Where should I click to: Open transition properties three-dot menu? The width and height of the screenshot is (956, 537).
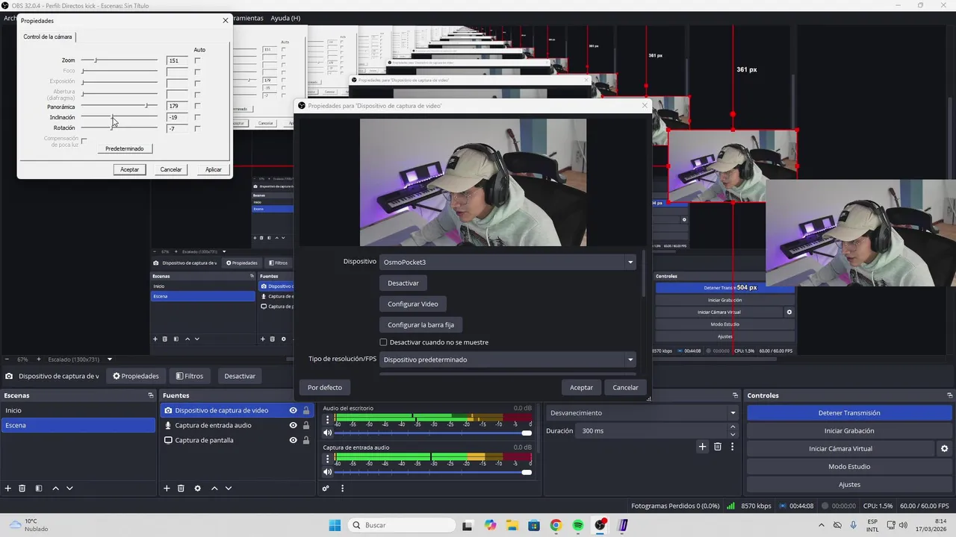coord(732,446)
